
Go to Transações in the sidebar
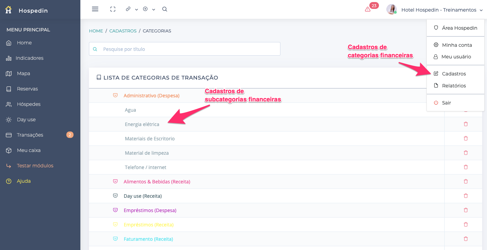pyautogui.click(x=30, y=135)
